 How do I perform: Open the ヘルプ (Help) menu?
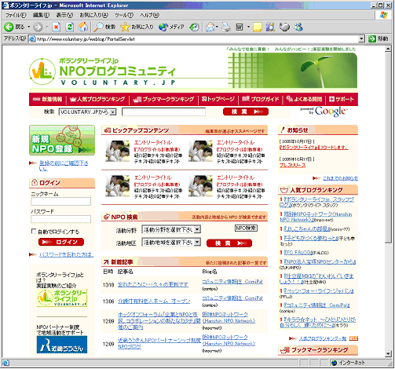(149, 15)
